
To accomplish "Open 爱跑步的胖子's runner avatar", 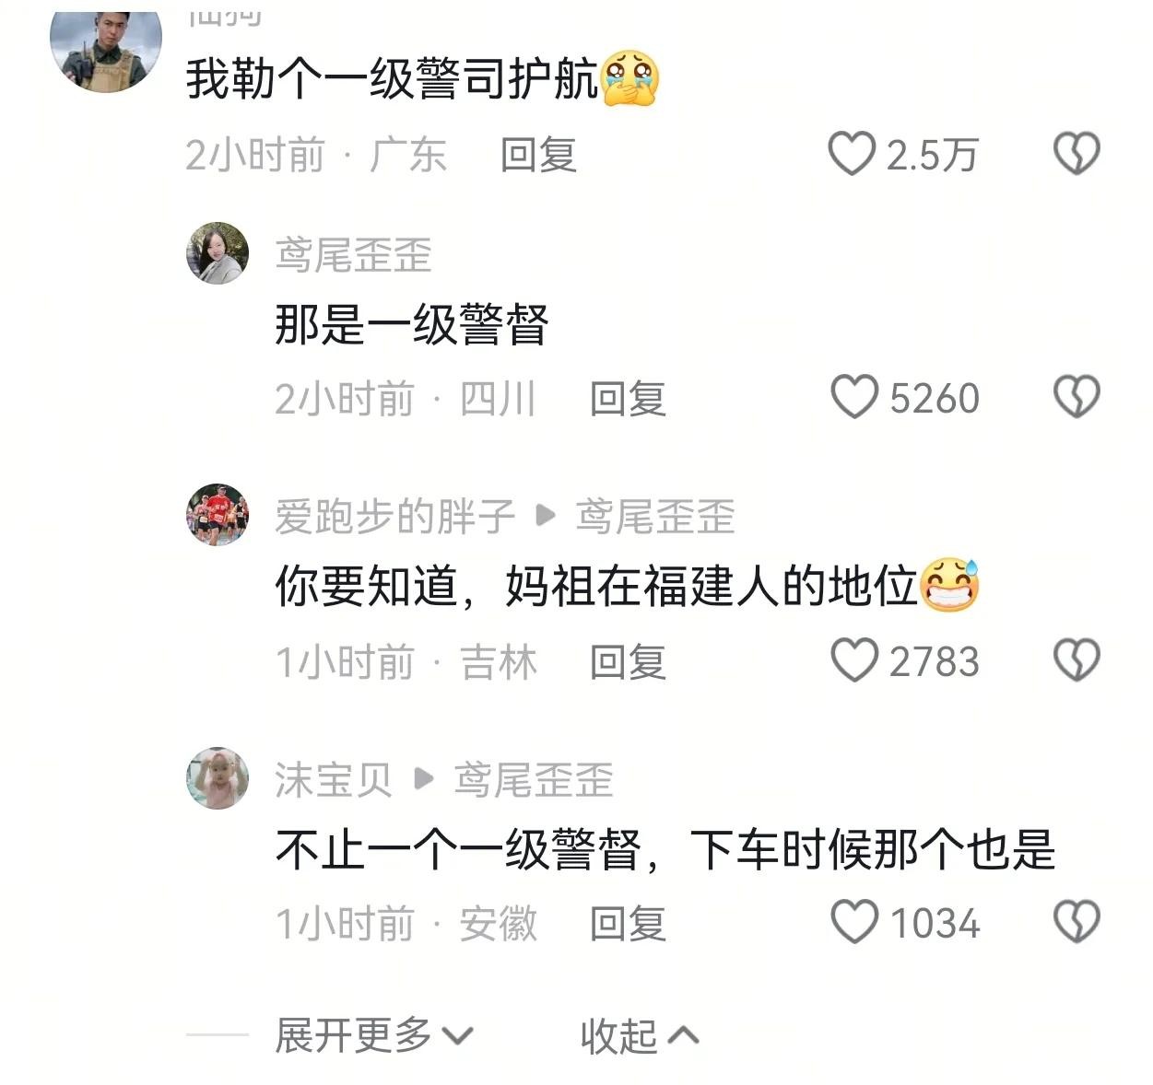I will pyautogui.click(x=218, y=515).
